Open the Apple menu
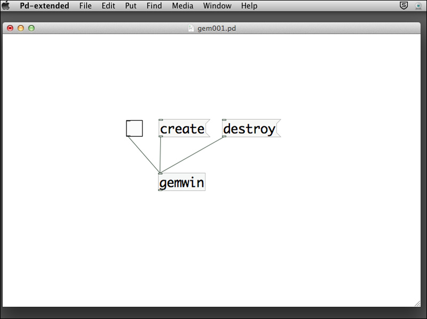 pos(6,5)
